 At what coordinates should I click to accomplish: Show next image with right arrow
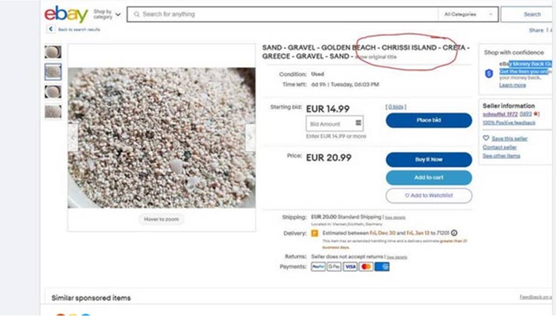click(x=250, y=137)
